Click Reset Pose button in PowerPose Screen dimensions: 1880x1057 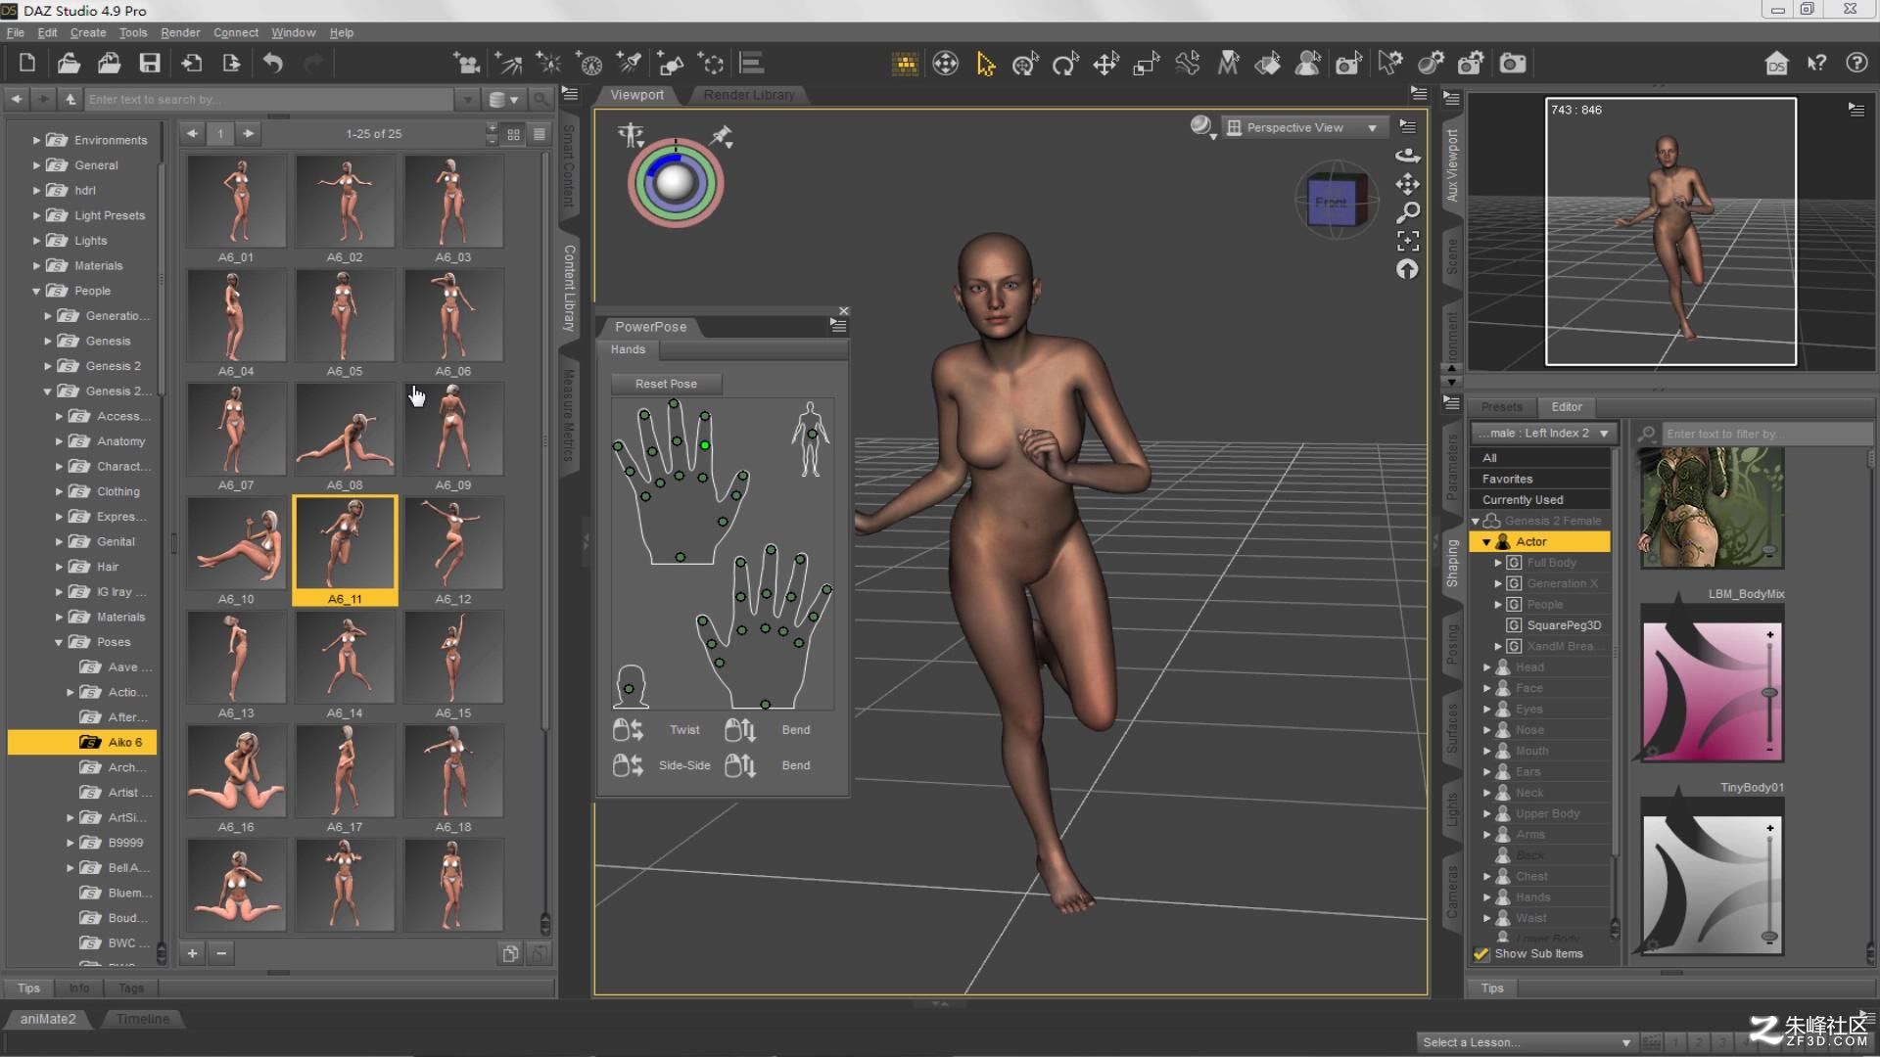click(x=666, y=384)
